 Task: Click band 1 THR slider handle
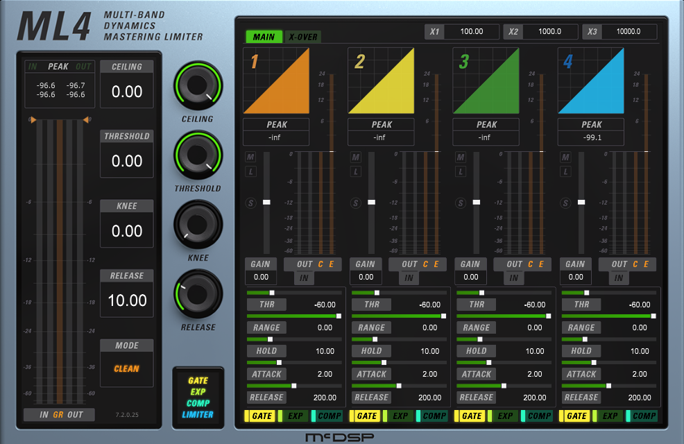click(x=272, y=293)
